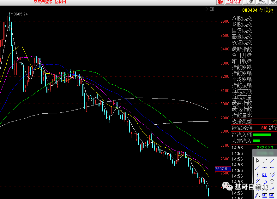Click the 交易未登录 status text

(43, 2)
